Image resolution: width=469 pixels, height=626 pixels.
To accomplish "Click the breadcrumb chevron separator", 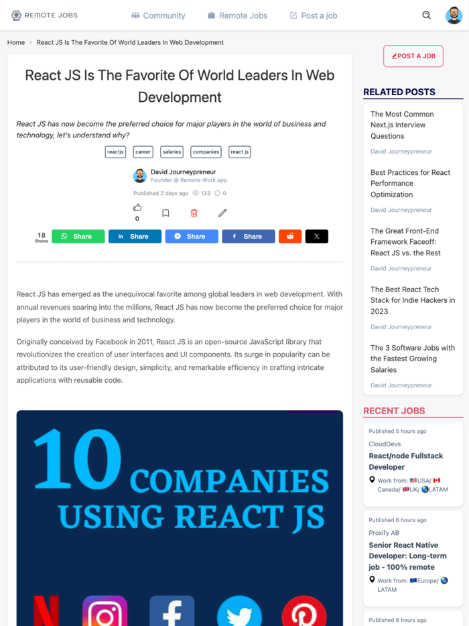I will click(31, 42).
